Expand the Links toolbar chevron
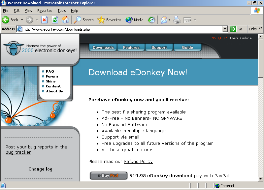Screen dimensions: 264x190 [x=261, y=28]
